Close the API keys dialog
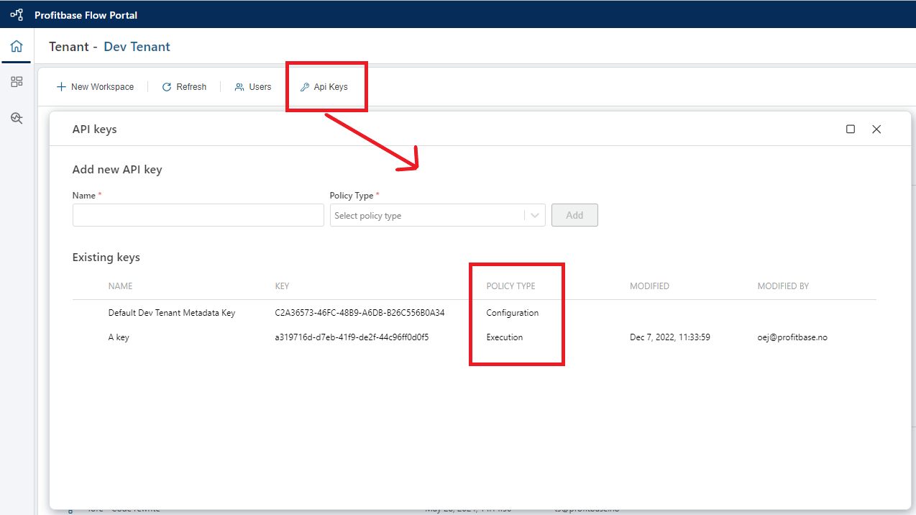The width and height of the screenshot is (916, 515). 876,129
